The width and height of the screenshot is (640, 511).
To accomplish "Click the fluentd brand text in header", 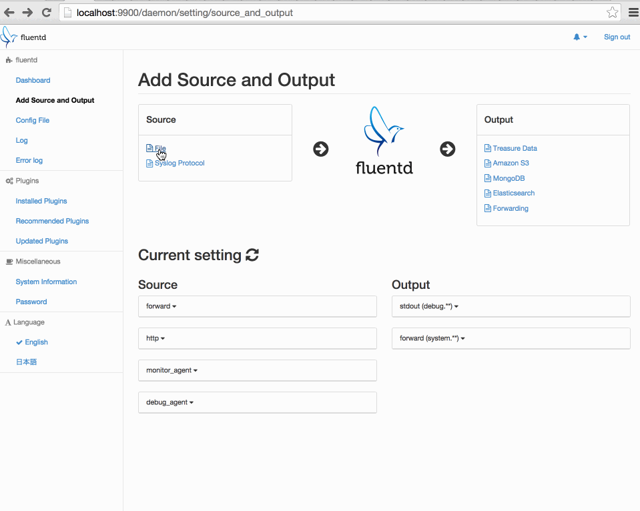I will 33,37.
